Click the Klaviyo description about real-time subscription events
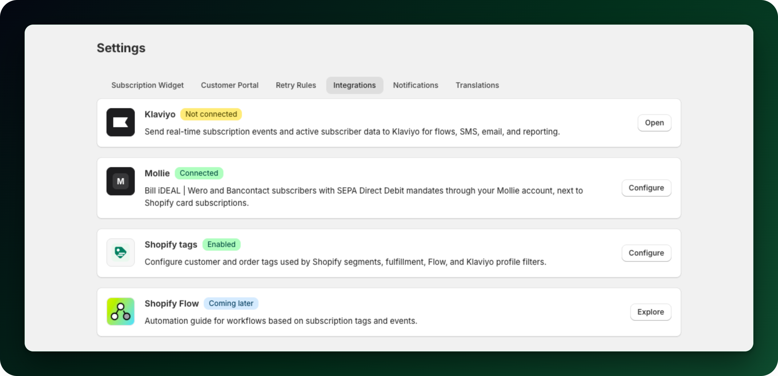 [352, 132]
